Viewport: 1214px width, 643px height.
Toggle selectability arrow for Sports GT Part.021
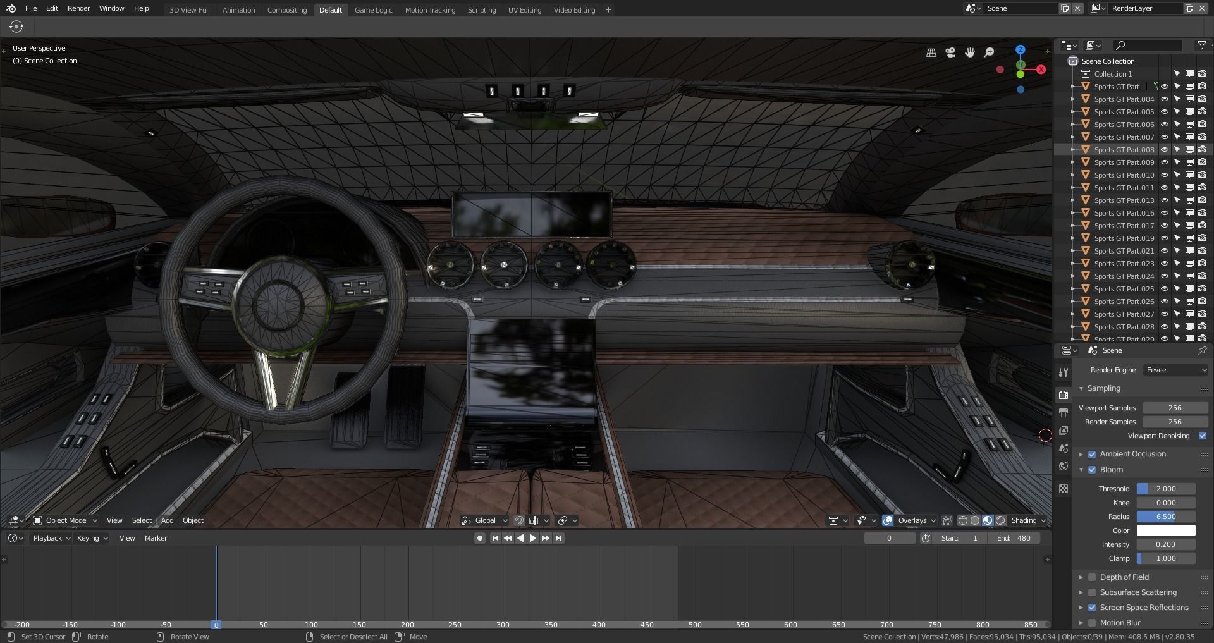pyautogui.click(x=1177, y=251)
